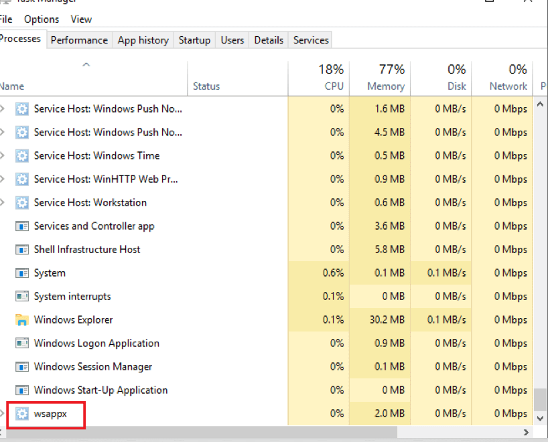Click the Windows Start-Up Application icon
Viewport: 548px width, 442px height.
(x=22, y=390)
